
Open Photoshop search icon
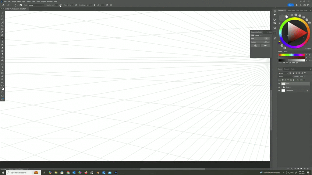coord(301,5)
